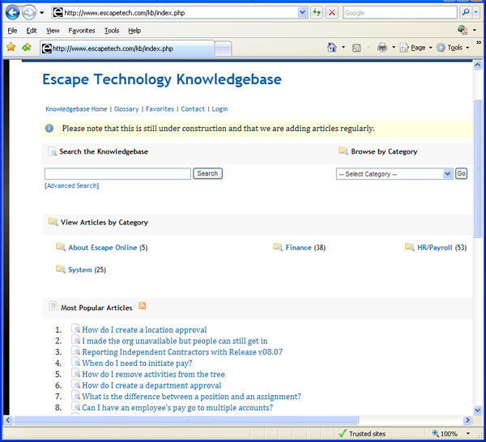Open 'When do I need to initiate pay?'
The image size is (486, 442).
[x=137, y=363]
